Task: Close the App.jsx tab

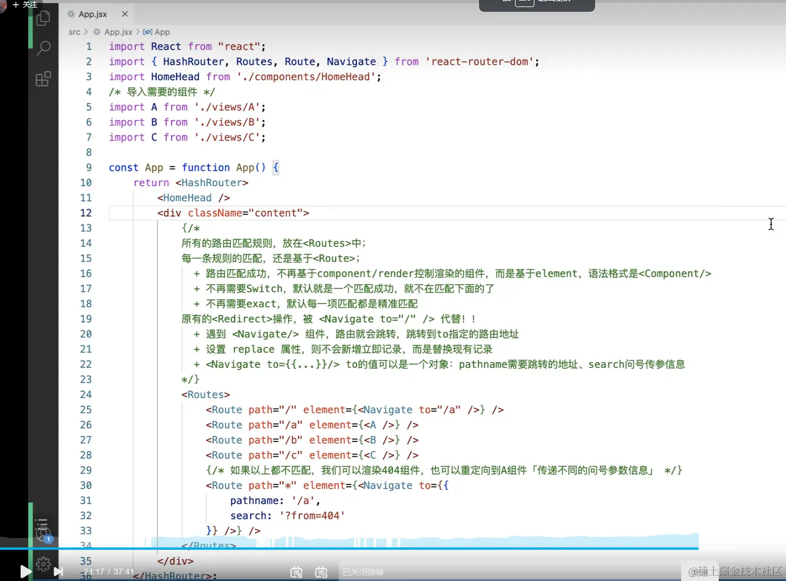Action: click(125, 14)
